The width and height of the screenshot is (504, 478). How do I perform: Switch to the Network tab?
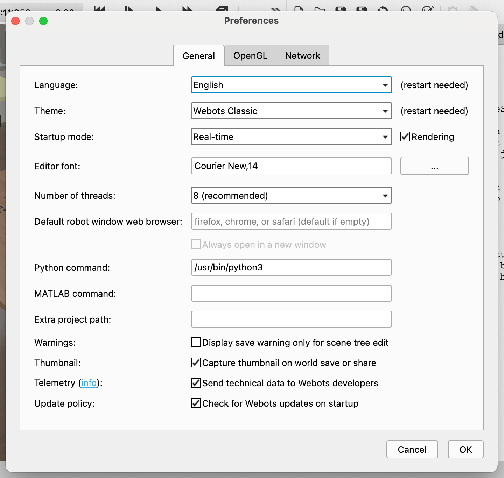pyautogui.click(x=302, y=56)
